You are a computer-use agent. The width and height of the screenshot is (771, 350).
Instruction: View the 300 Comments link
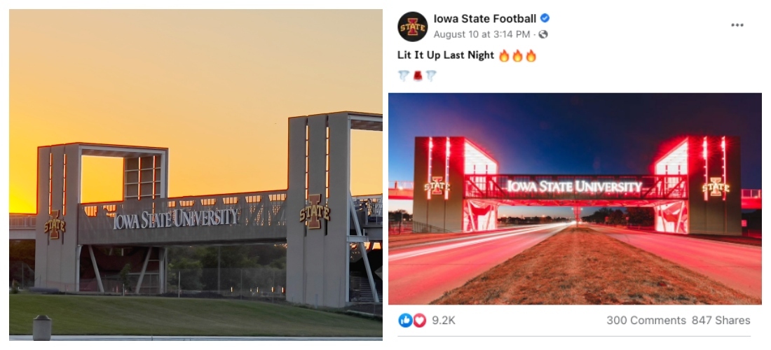pos(646,320)
